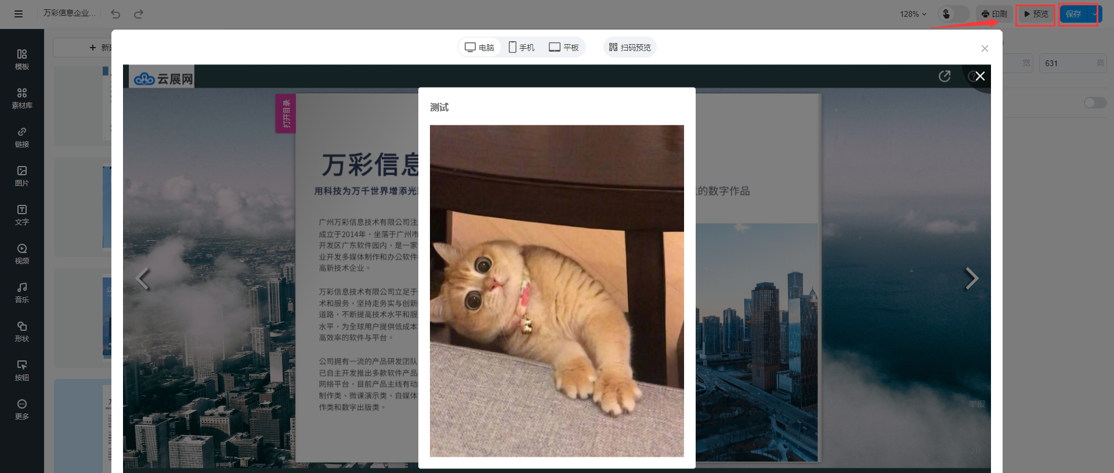
Task: Open the 视频 video tool
Action: (22, 254)
